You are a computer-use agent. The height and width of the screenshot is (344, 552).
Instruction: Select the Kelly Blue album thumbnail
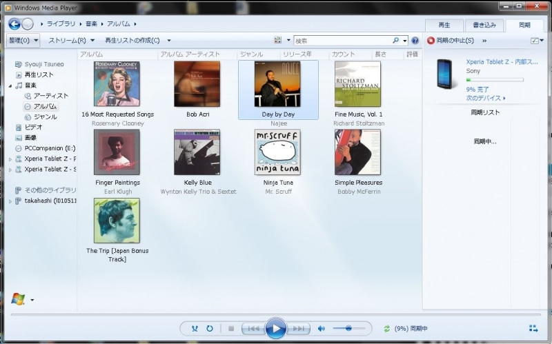(197, 152)
